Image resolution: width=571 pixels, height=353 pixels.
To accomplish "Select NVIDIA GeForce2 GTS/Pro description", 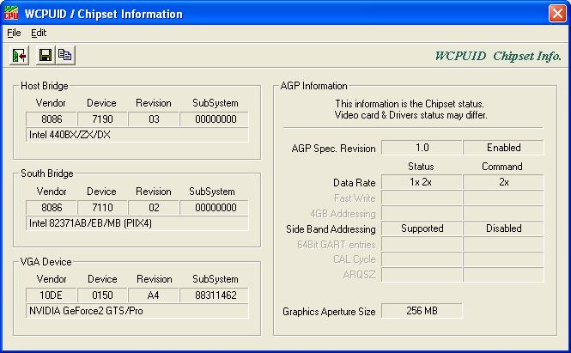I will tap(137, 311).
